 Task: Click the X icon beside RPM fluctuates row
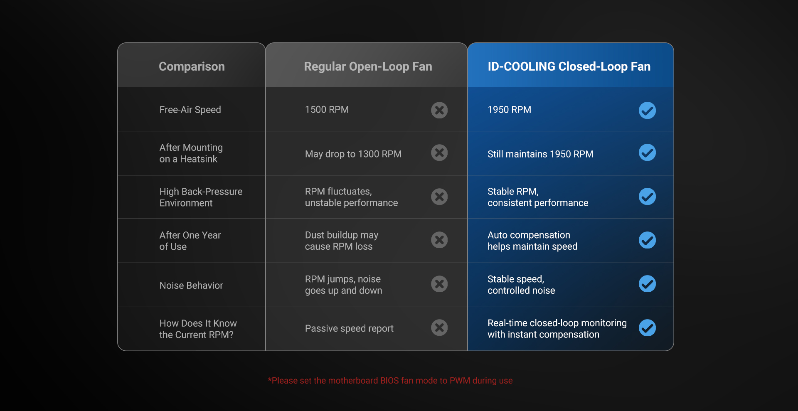coord(439,197)
